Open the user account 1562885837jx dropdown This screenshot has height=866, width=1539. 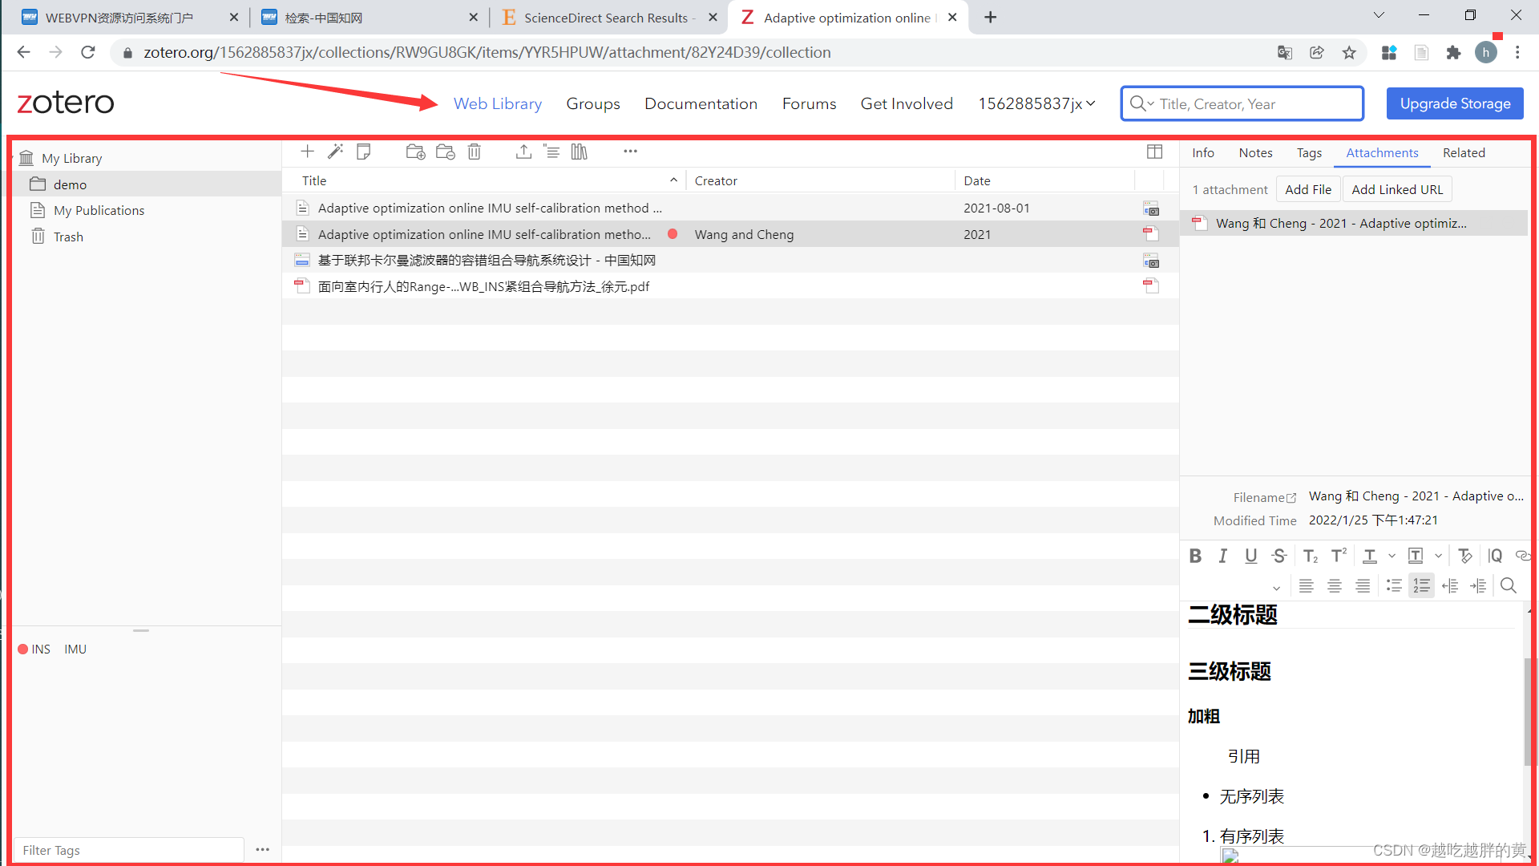(1036, 103)
